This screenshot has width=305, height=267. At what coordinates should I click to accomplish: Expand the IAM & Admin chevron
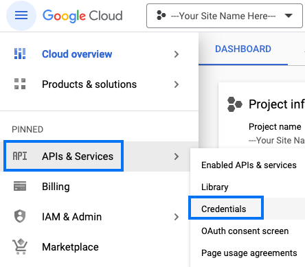[x=177, y=217]
